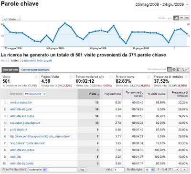
Task: Open keyword 'vendita espositori' link
Action: point(21,102)
